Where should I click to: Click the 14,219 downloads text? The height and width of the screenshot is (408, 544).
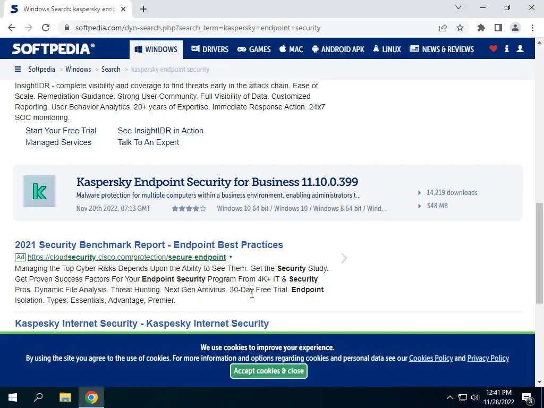click(x=452, y=192)
